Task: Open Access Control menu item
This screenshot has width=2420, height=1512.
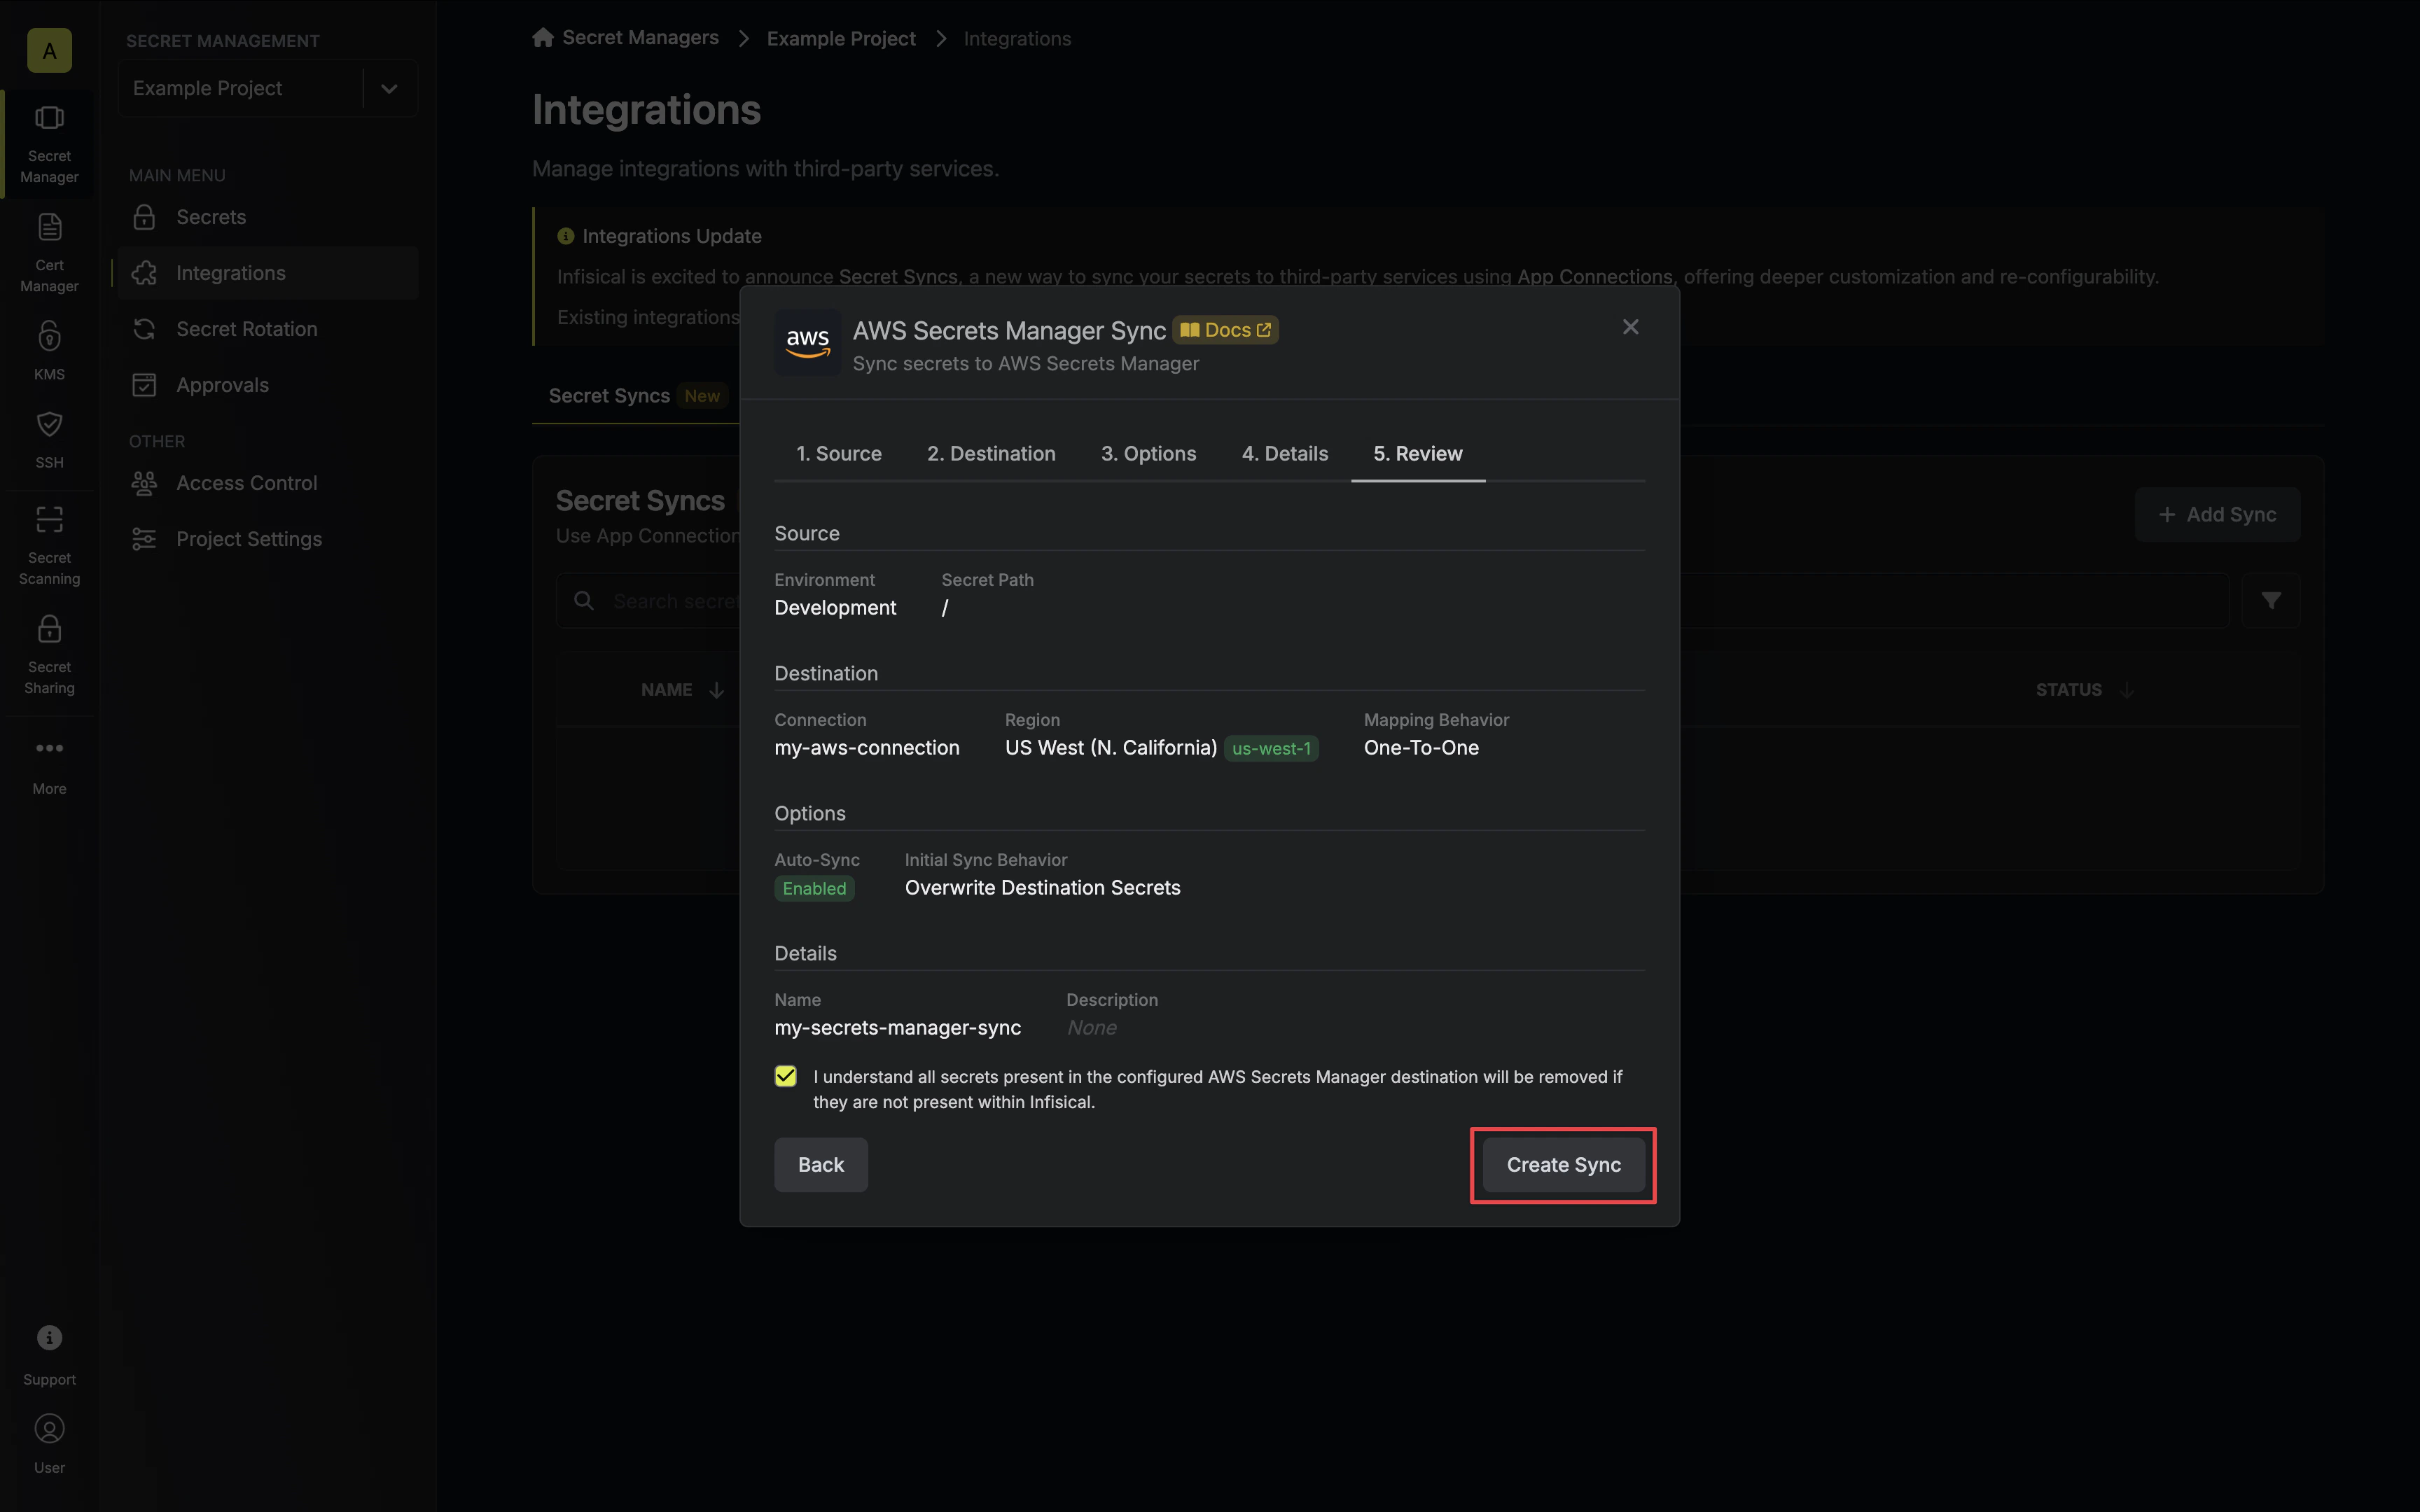Action: (x=267, y=483)
